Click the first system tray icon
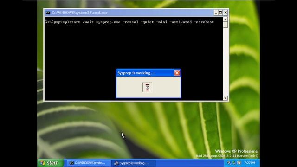The height and width of the screenshot is (167, 297). point(229,163)
